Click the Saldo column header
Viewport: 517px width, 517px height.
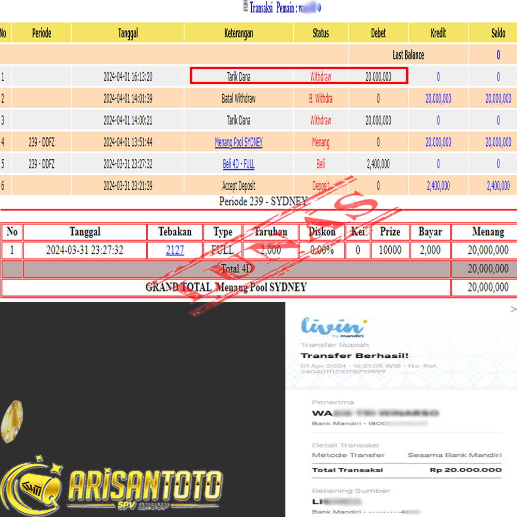498,33
